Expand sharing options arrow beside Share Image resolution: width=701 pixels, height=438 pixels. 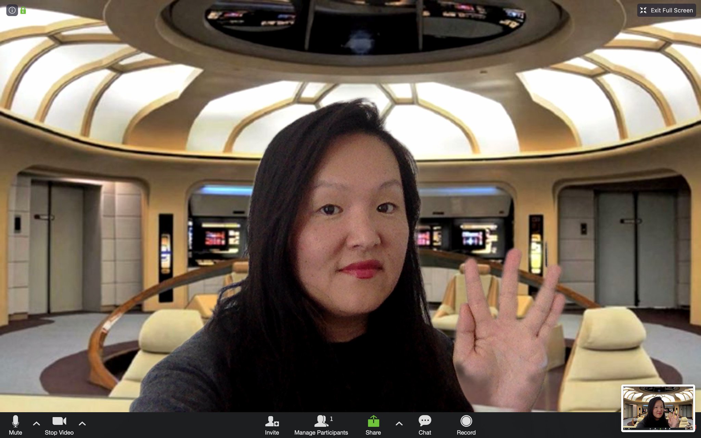[399, 424]
